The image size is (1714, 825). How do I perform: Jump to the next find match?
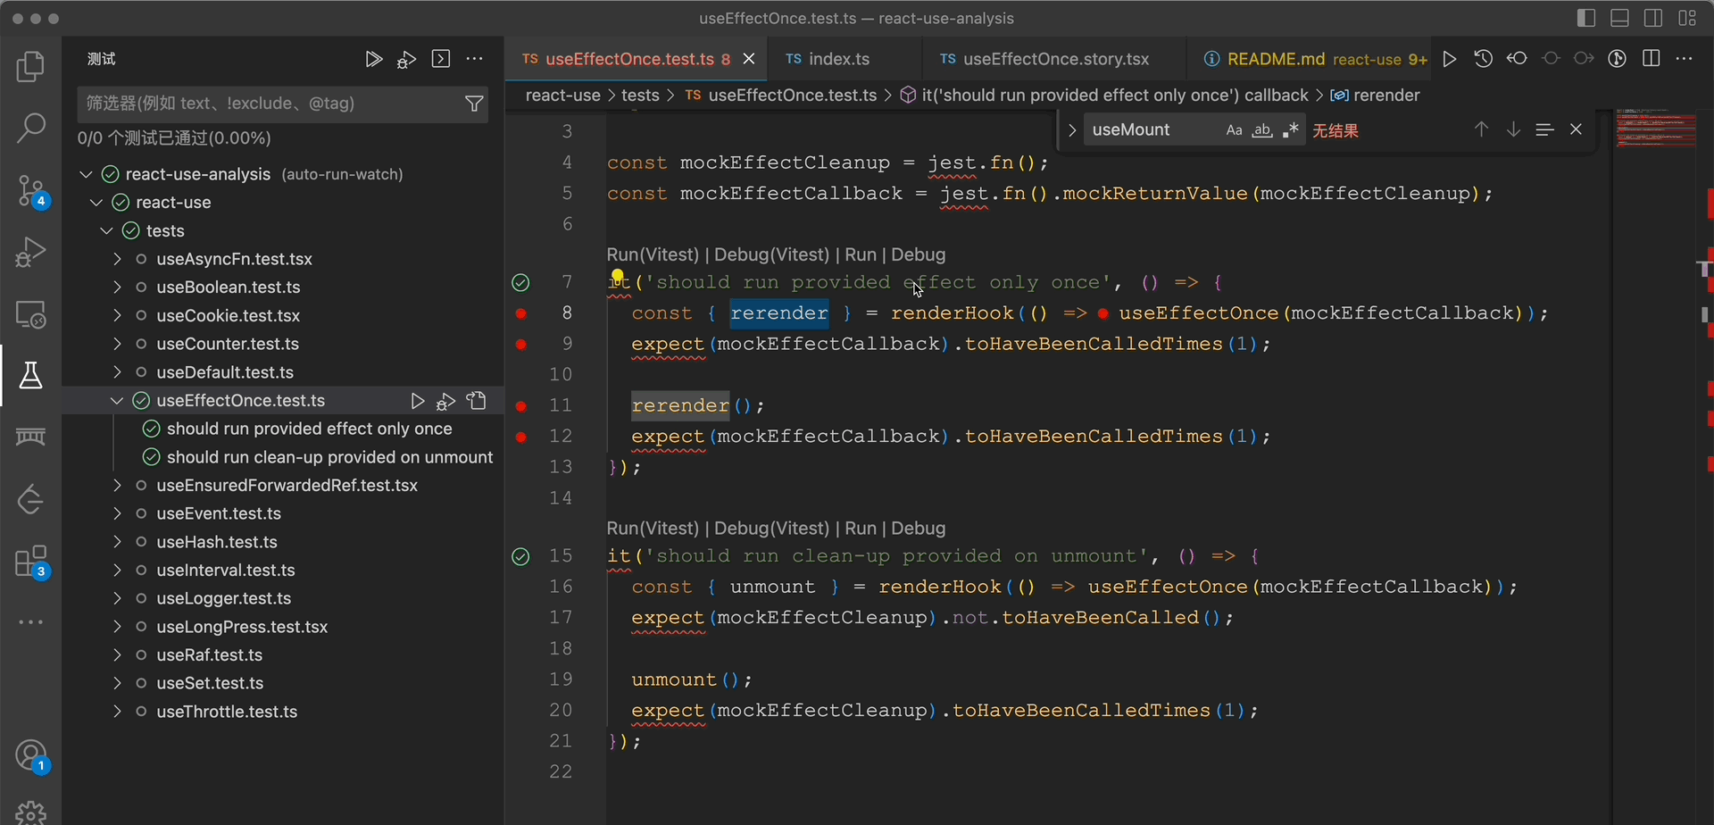(1513, 130)
